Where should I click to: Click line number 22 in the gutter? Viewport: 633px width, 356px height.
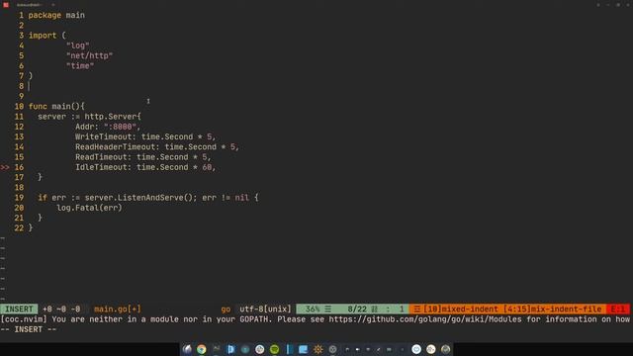tap(19, 228)
